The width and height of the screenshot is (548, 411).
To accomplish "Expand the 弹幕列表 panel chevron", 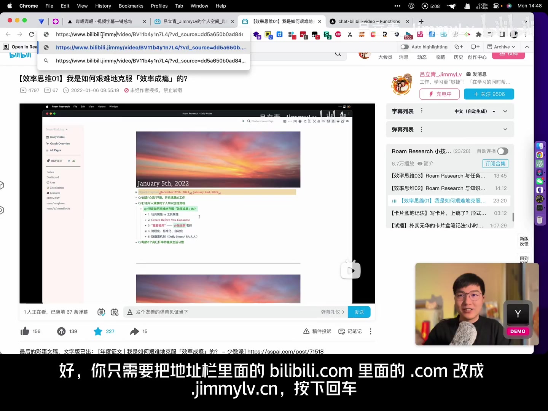I will pos(505,129).
